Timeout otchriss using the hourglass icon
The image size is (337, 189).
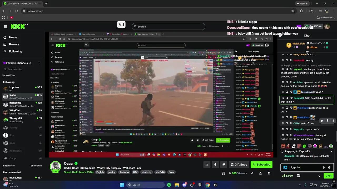pyautogui.click(x=287, y=82)
